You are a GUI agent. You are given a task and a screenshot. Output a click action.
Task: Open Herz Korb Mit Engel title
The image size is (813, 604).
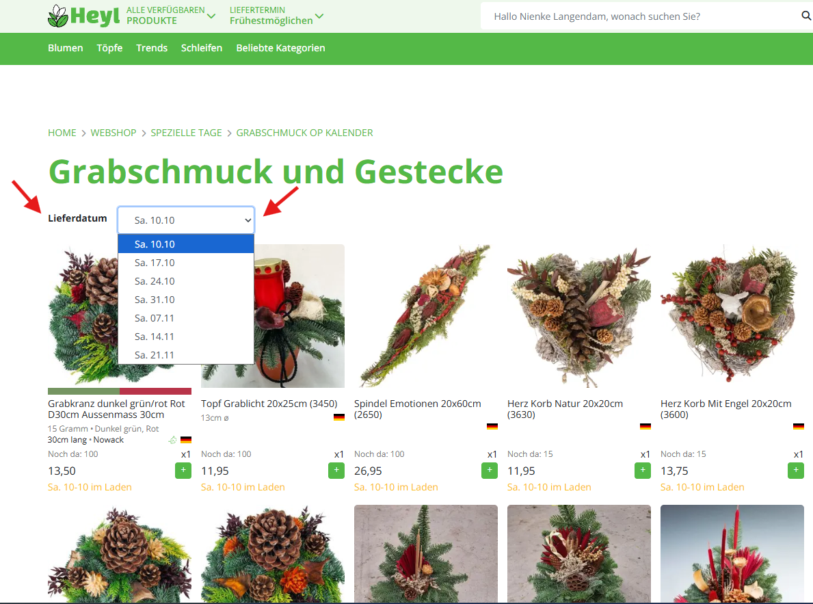[x=726, y=409]
